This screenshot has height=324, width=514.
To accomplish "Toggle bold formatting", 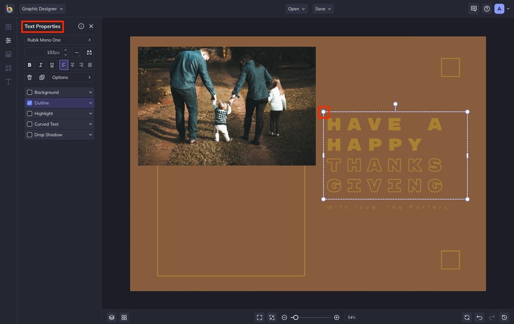I will point(29,65).
